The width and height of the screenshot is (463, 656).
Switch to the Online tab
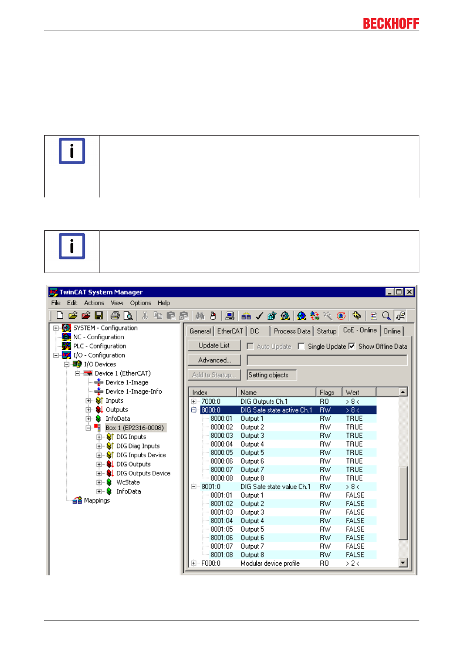pos(392,331)
